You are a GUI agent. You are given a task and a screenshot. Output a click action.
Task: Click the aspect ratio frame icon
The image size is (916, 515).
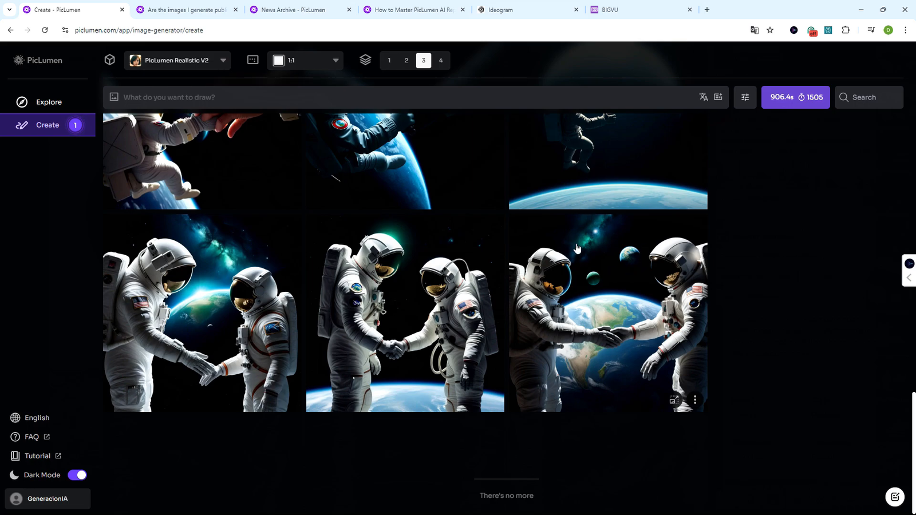point(252,60)
